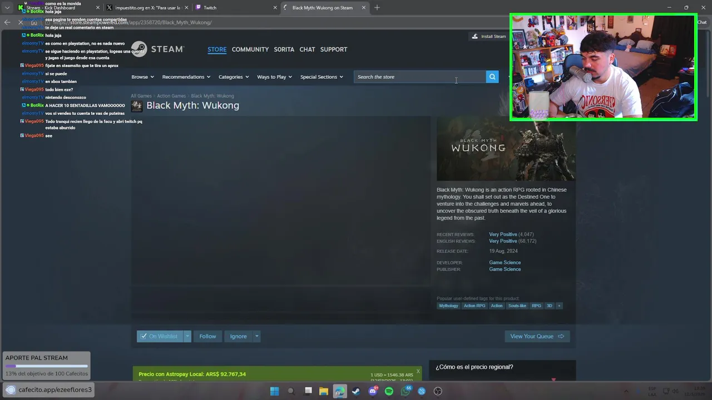Viewport: 712px width, 400px height.
Task: Open the tab search chevron in Edge
Action: (x=7, y=8)
